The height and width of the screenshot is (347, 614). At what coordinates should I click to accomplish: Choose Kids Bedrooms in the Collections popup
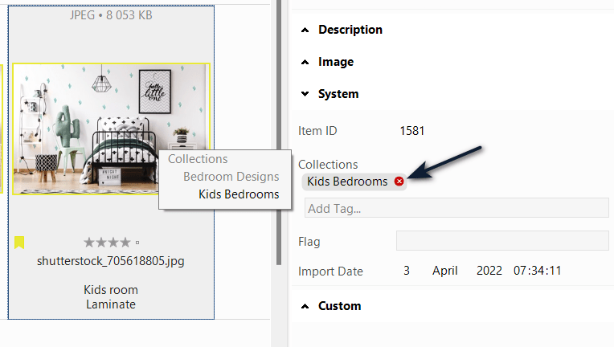(239, 194)
